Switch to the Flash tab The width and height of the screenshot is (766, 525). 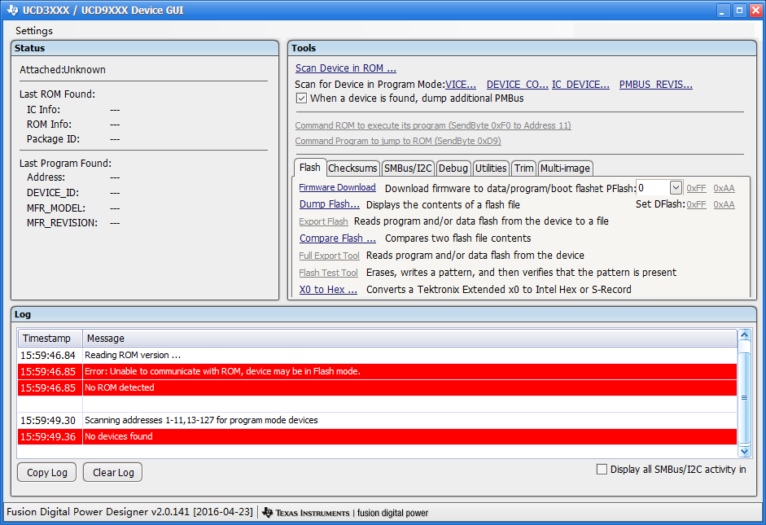[309, 168]
